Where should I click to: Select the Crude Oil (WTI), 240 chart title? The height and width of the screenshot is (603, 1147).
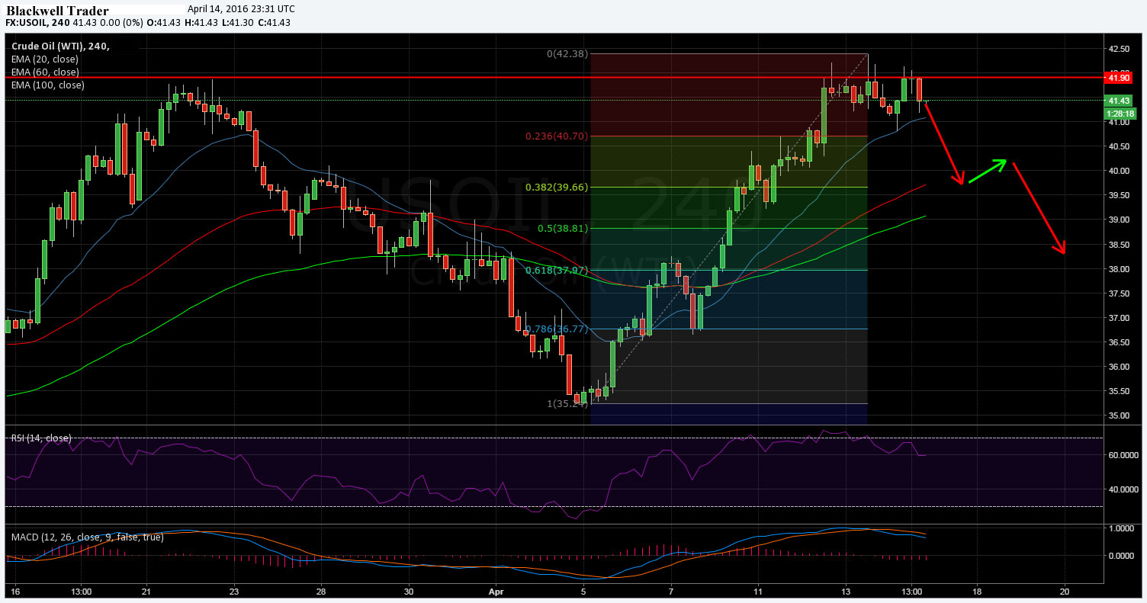coord(60,47)
